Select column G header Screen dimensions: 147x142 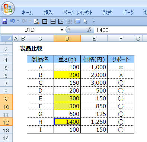click(138, 39)
